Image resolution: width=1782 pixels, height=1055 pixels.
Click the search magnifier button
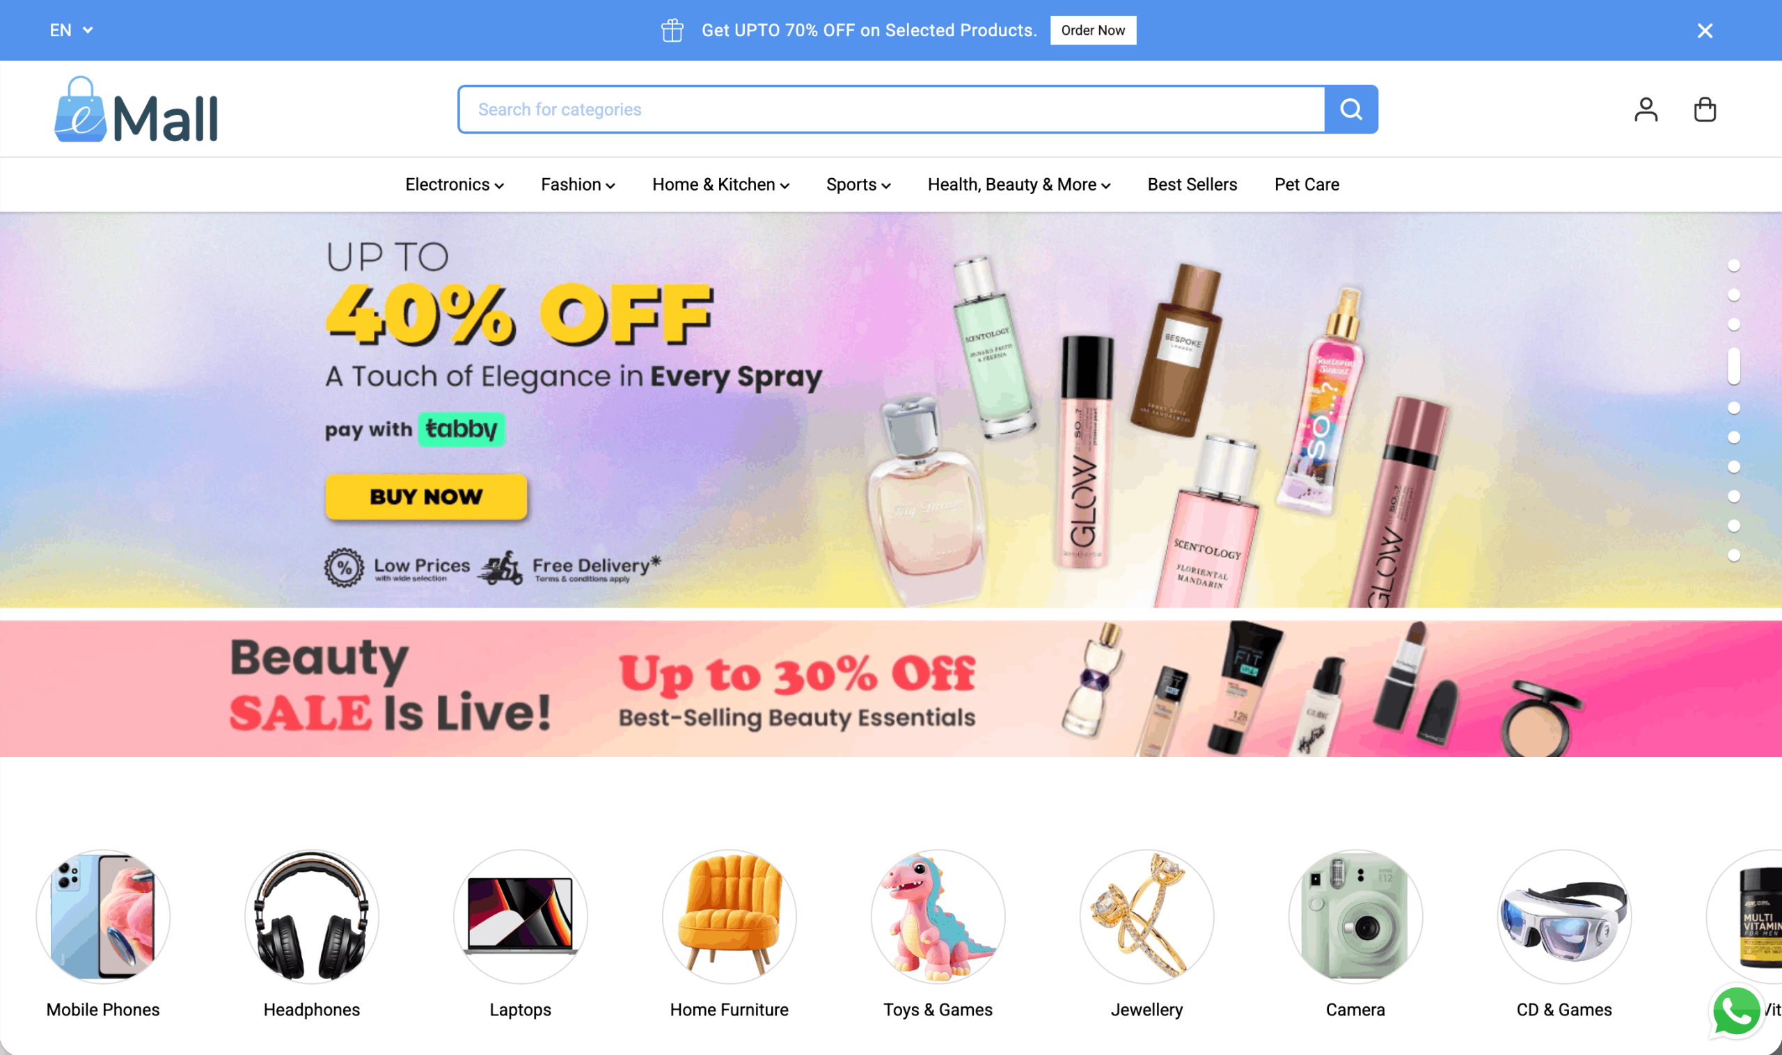click(1351, 109)
